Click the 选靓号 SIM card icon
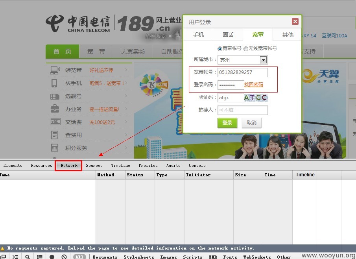This screenshot has width=356, height=259. pos(55,96)
